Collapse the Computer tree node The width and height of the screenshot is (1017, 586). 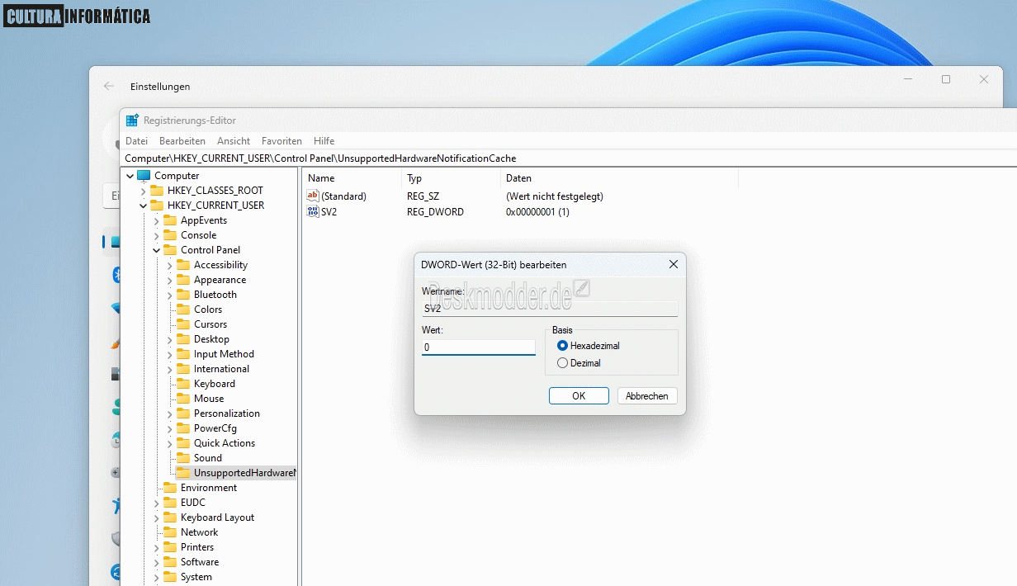click(130, 176)
